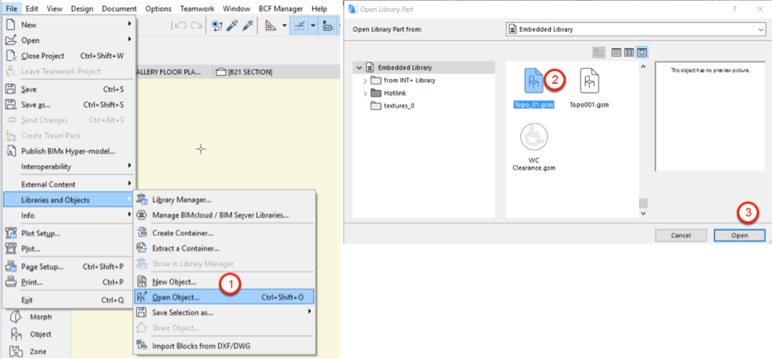772x359 pixels.
Task: Choose Close Project from the File menu
Action: 69,55
